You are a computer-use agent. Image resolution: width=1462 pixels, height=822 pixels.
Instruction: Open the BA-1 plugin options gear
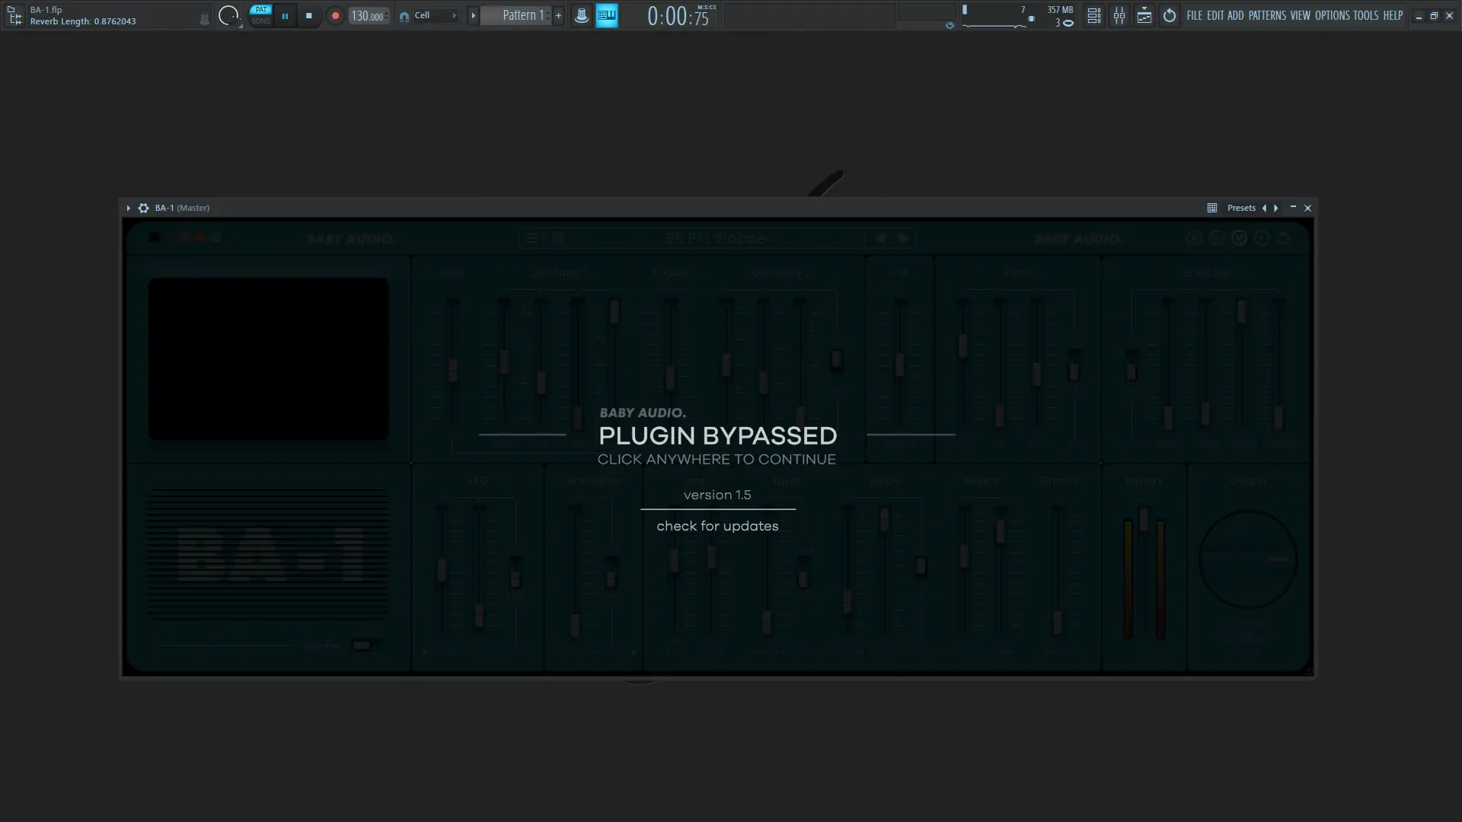143,208
